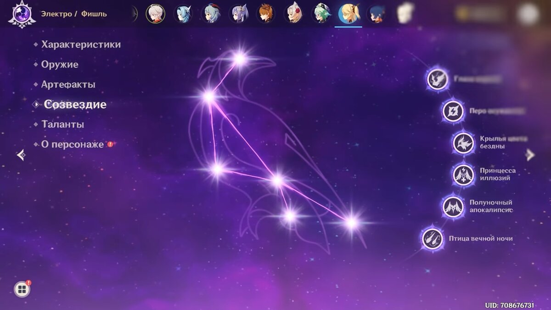Select the dark-blue-haired Xingqiu avatar
Screen dimensions: 551x310
[377, 14]
